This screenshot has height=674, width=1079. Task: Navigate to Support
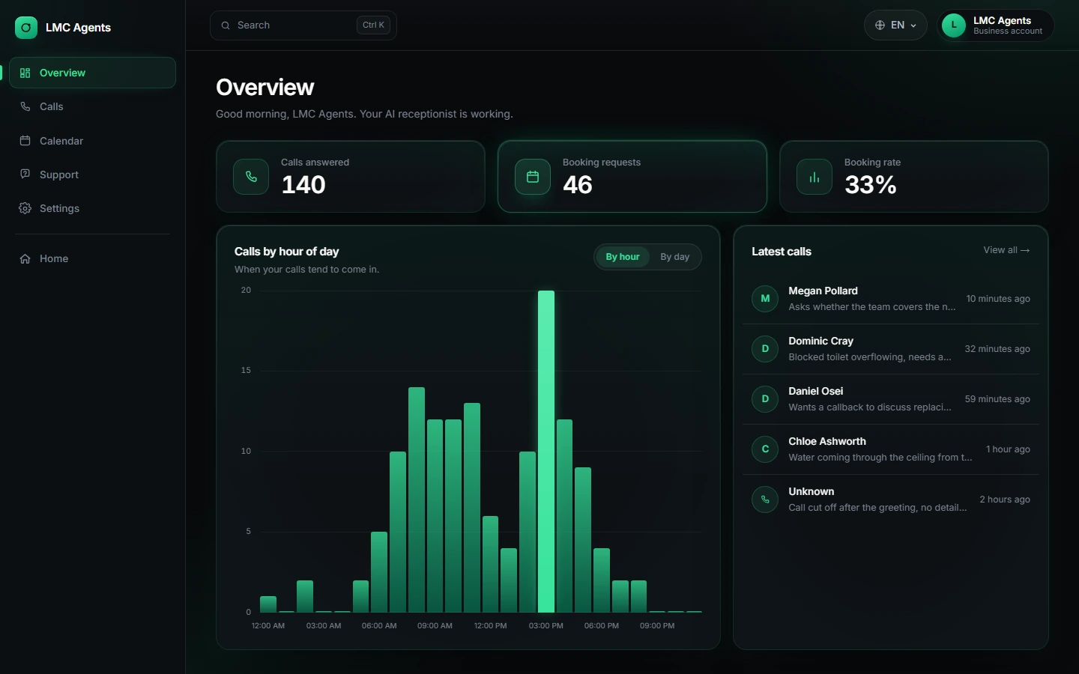point(92,174)
